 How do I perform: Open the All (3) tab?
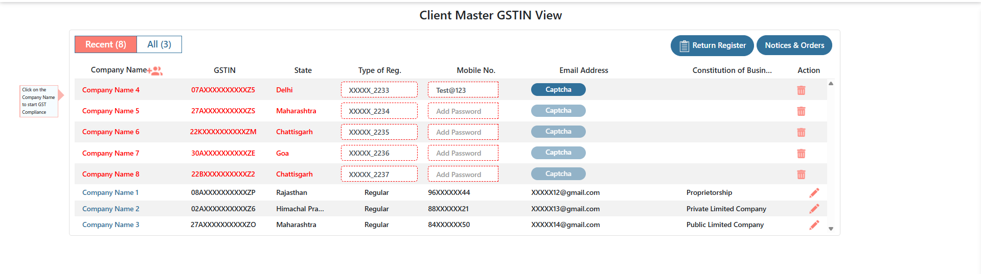coord(159,44)
